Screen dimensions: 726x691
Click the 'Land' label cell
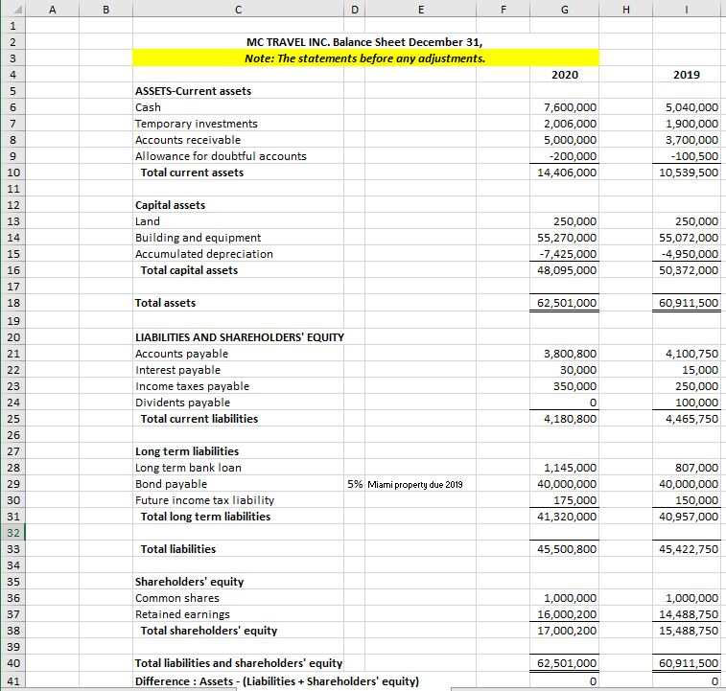click(x=238, y=220)
